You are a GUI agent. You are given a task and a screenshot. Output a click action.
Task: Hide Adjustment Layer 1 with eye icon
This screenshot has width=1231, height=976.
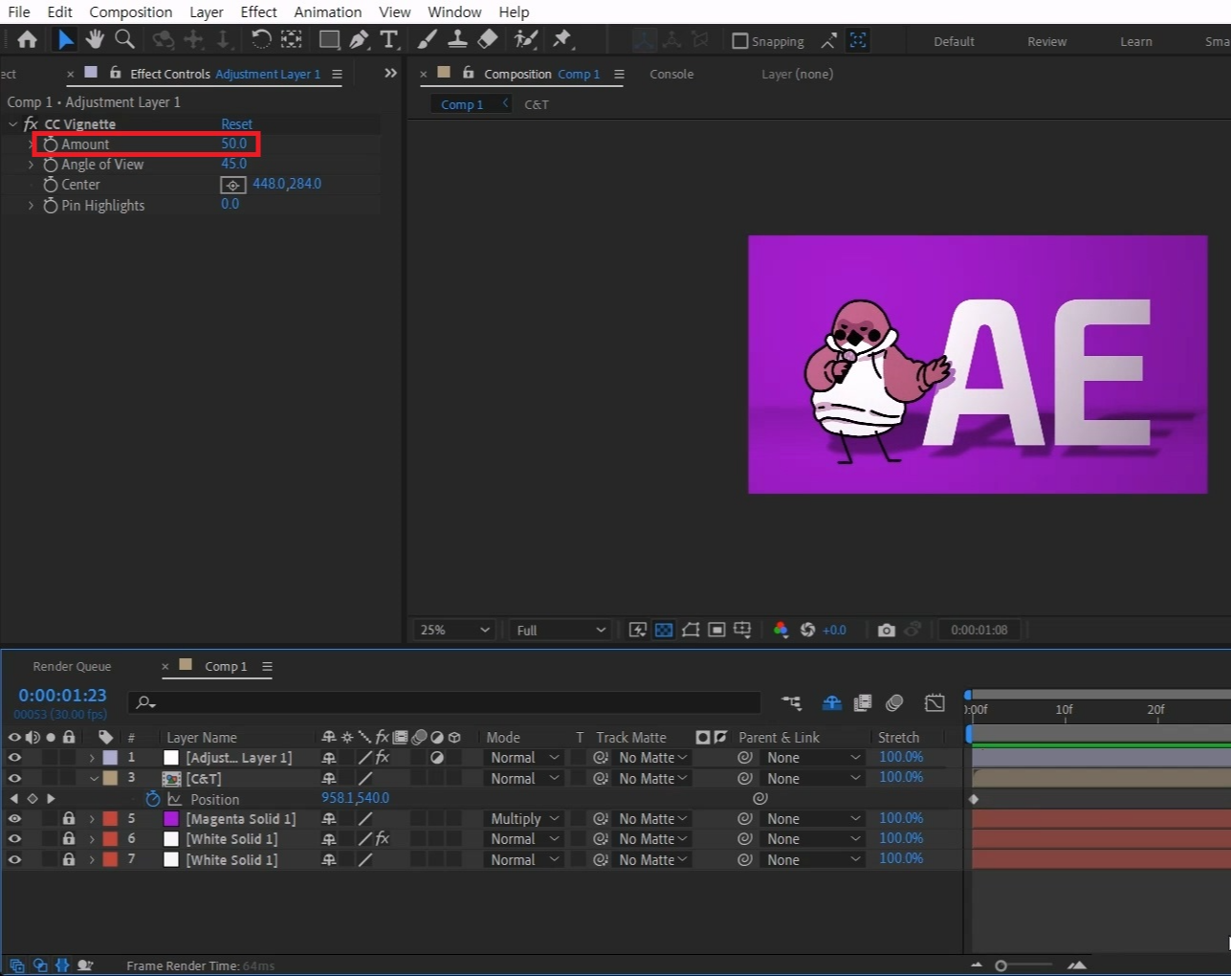[14, 757]
